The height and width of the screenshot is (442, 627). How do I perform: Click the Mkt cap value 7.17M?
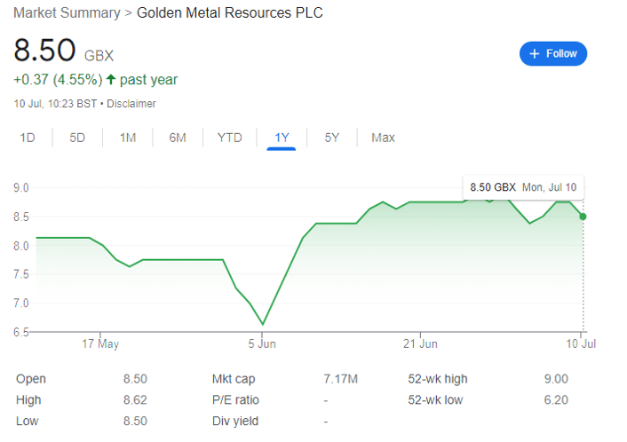point(341,379)
